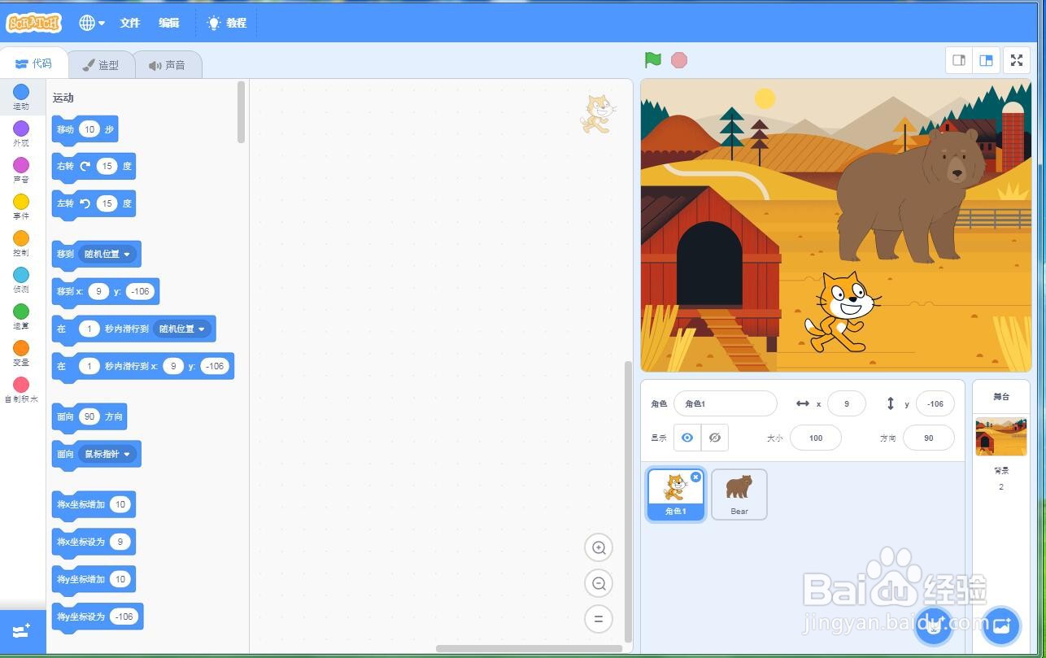Select the 侦测 block category
This screenshot has width=1046, height=658.
(21, 280)
